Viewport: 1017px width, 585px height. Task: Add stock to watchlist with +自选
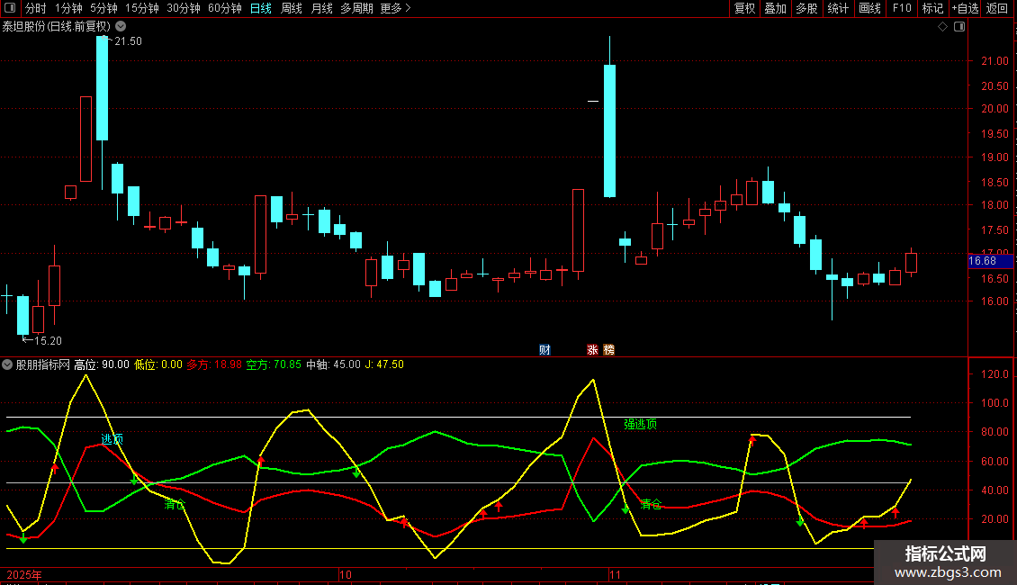(965, 8)
